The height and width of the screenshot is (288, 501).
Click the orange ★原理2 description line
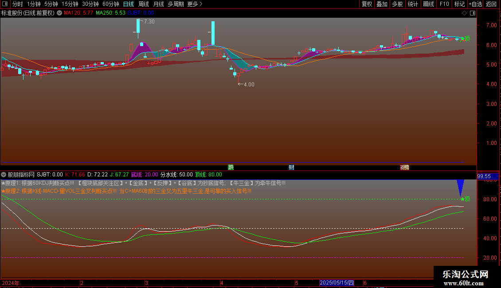click(x=126, y=191)
